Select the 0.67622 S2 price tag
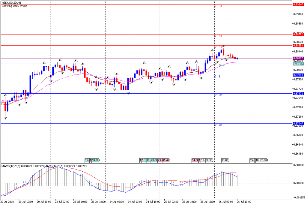Viewport: 307px width, 205px height. point(298,94)
